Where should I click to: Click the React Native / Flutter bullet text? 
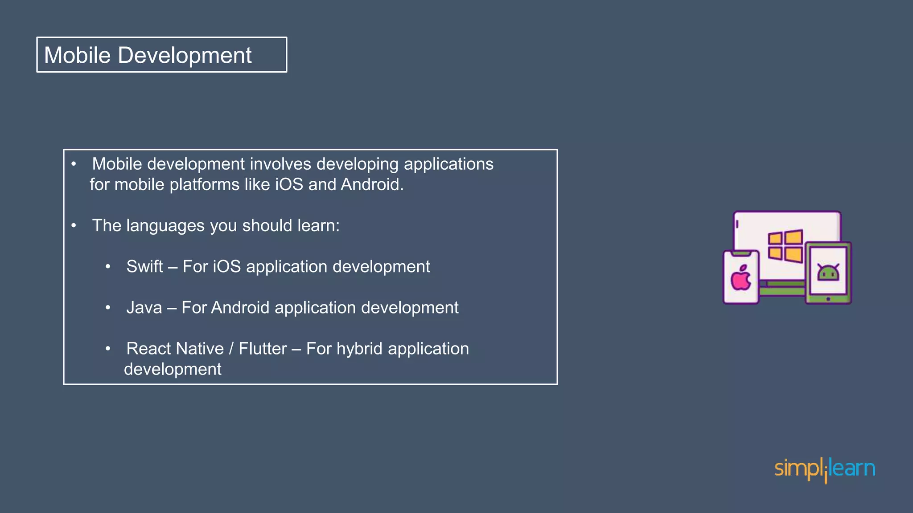(x=297, y=349)
